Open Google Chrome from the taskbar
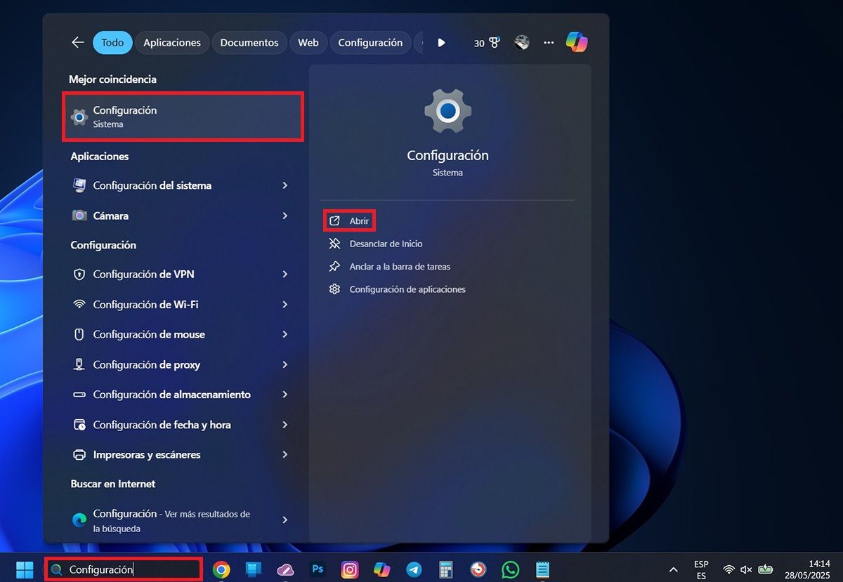843x582 pixels. (221, 569)
